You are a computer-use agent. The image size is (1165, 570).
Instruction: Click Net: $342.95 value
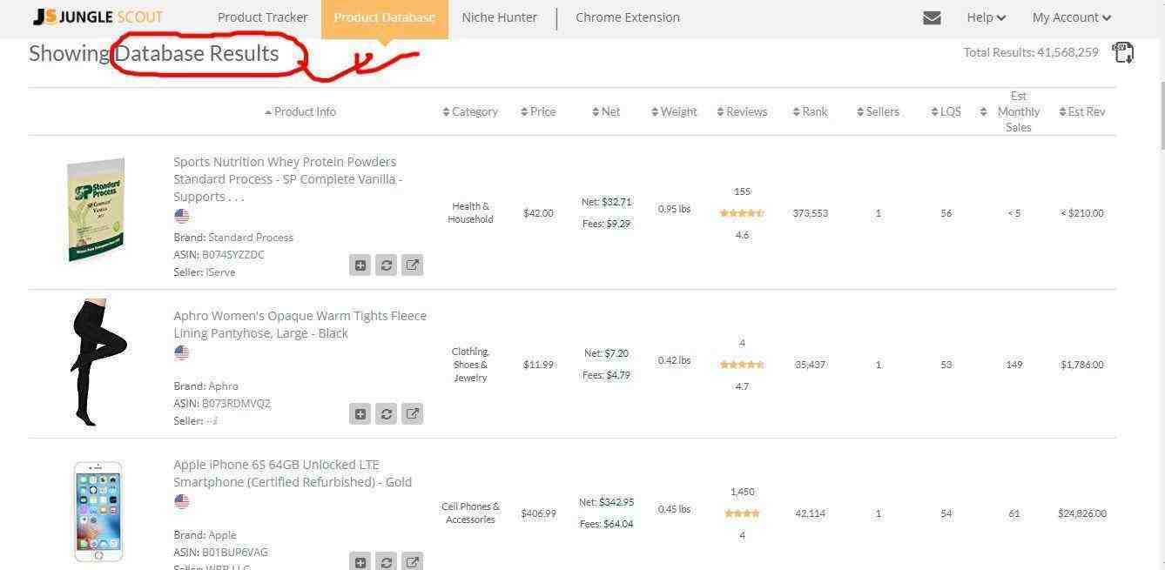pos(606,502)
